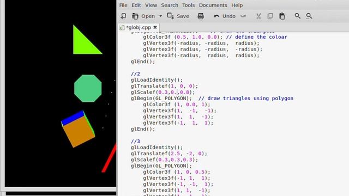Screen dimensions: 349x196
Task: Click the glScalef(0.3,0.,0.8); line
Action: click(163, 92)
